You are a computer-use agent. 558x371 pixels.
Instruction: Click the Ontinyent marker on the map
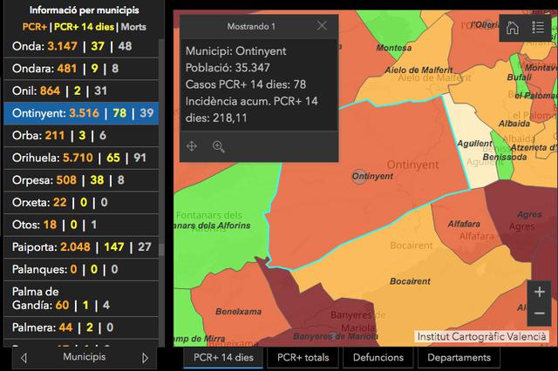[x=359, y=176]
